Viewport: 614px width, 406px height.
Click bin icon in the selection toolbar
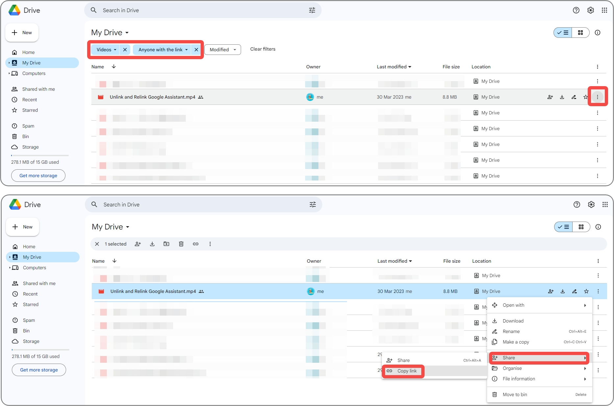tap(181, 244)
